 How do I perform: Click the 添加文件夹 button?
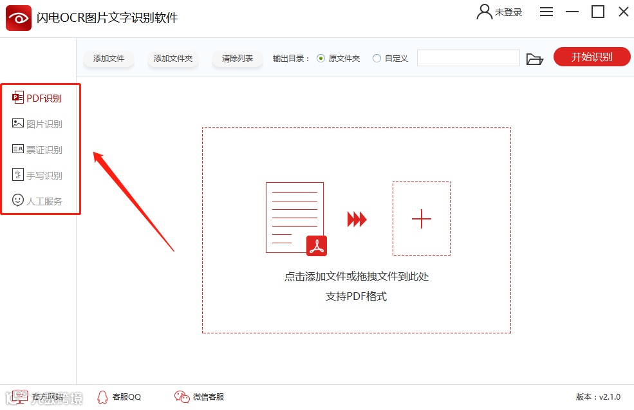(x=172, y=59)
